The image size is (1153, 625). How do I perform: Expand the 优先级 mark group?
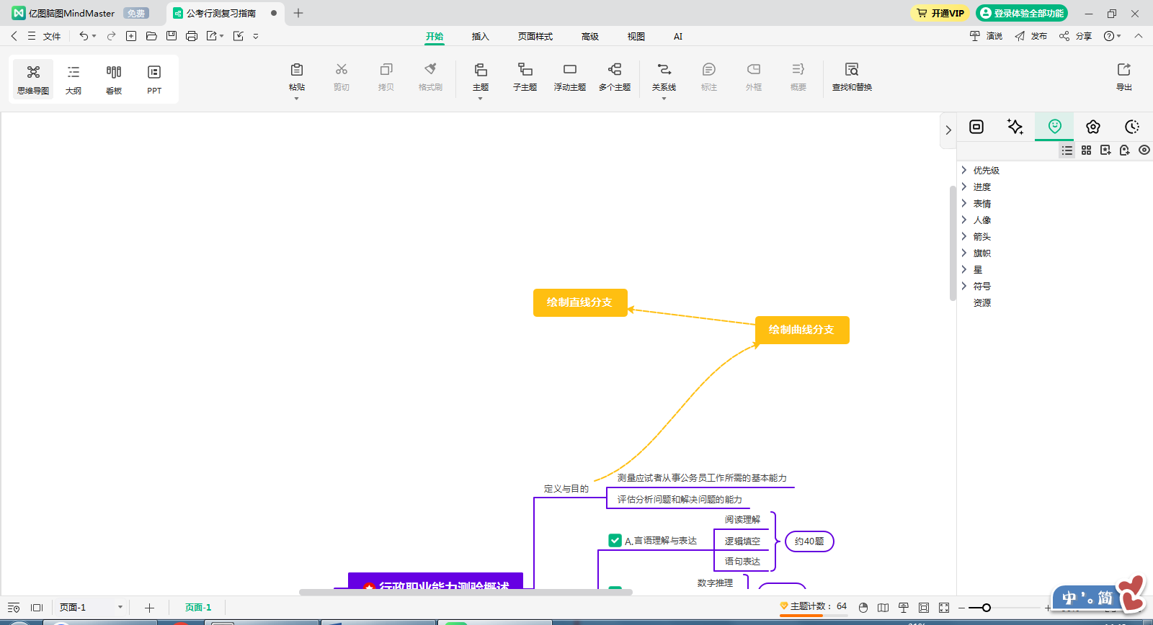click(964, 170)
